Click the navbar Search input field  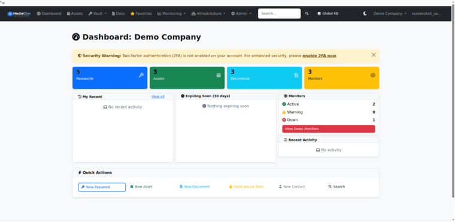point(279,14)
